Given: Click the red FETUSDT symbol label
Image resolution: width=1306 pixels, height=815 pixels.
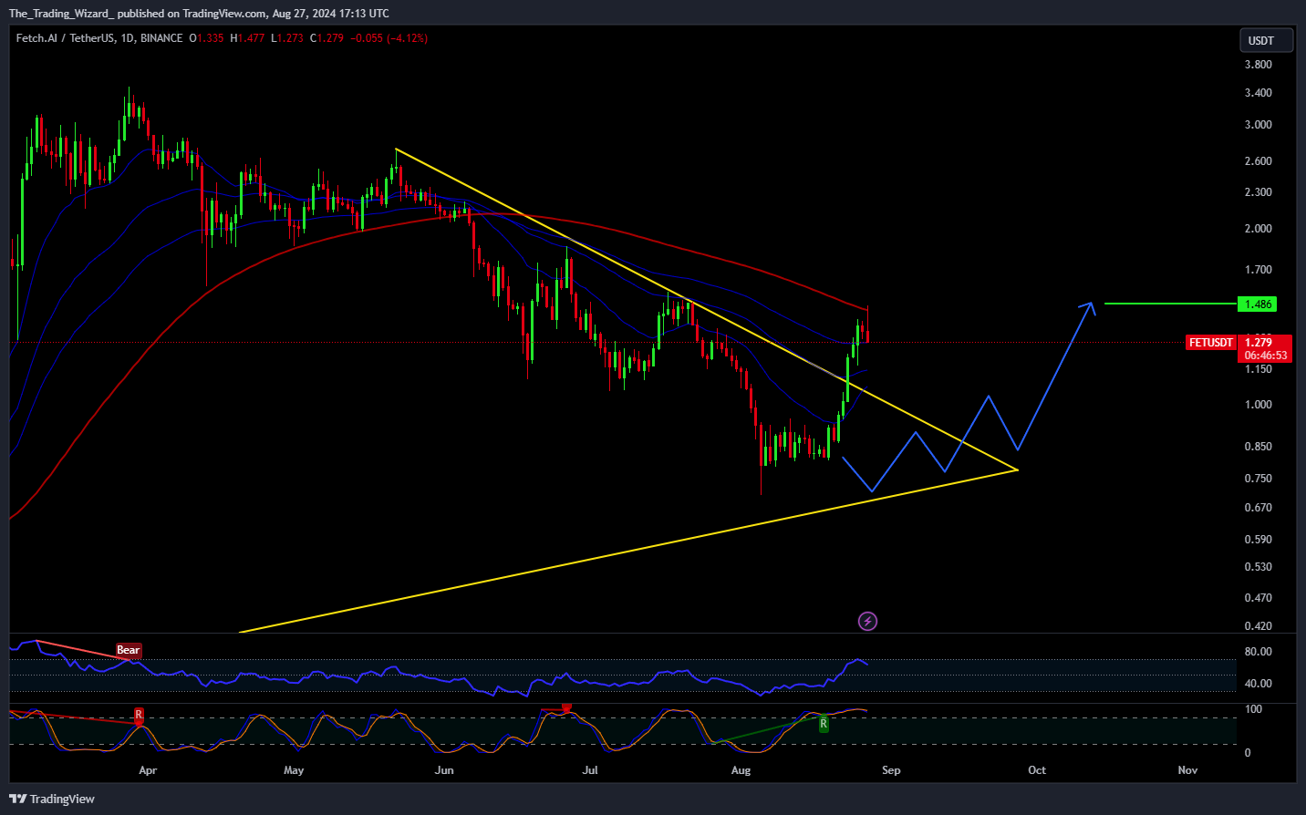Looking at the screenshot, I should coord(1211,343).
